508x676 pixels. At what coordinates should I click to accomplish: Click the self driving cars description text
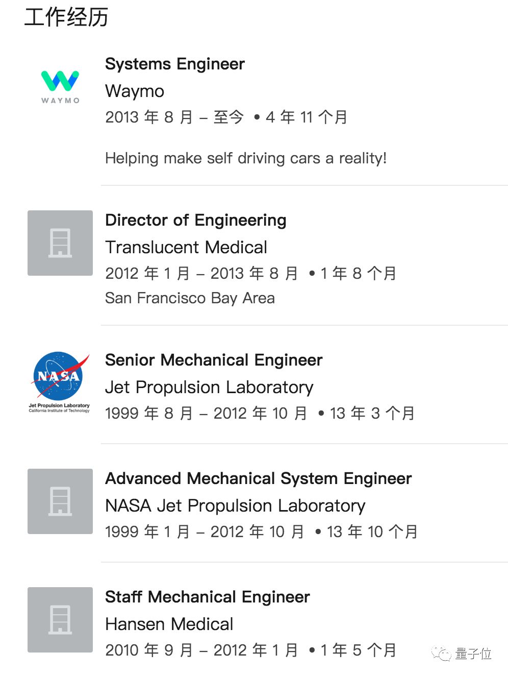(246, 158)
